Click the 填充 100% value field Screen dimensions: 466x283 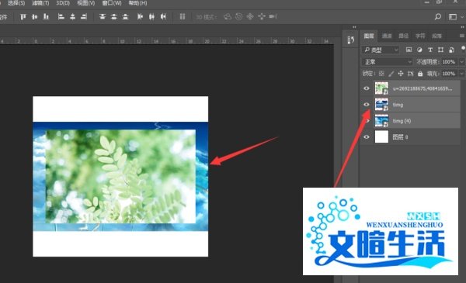[x=449, y=74]
